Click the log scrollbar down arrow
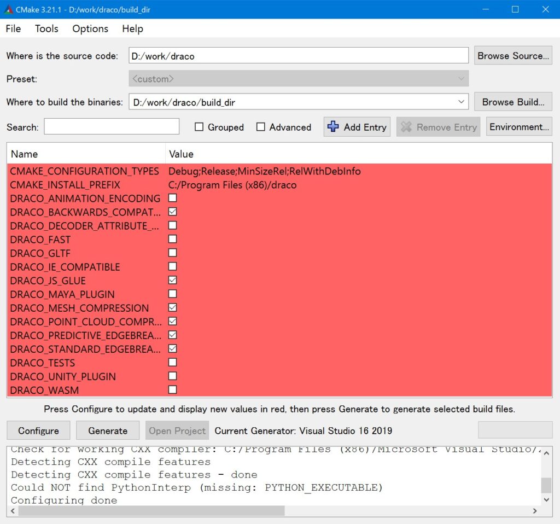 [x=546, y=500]
